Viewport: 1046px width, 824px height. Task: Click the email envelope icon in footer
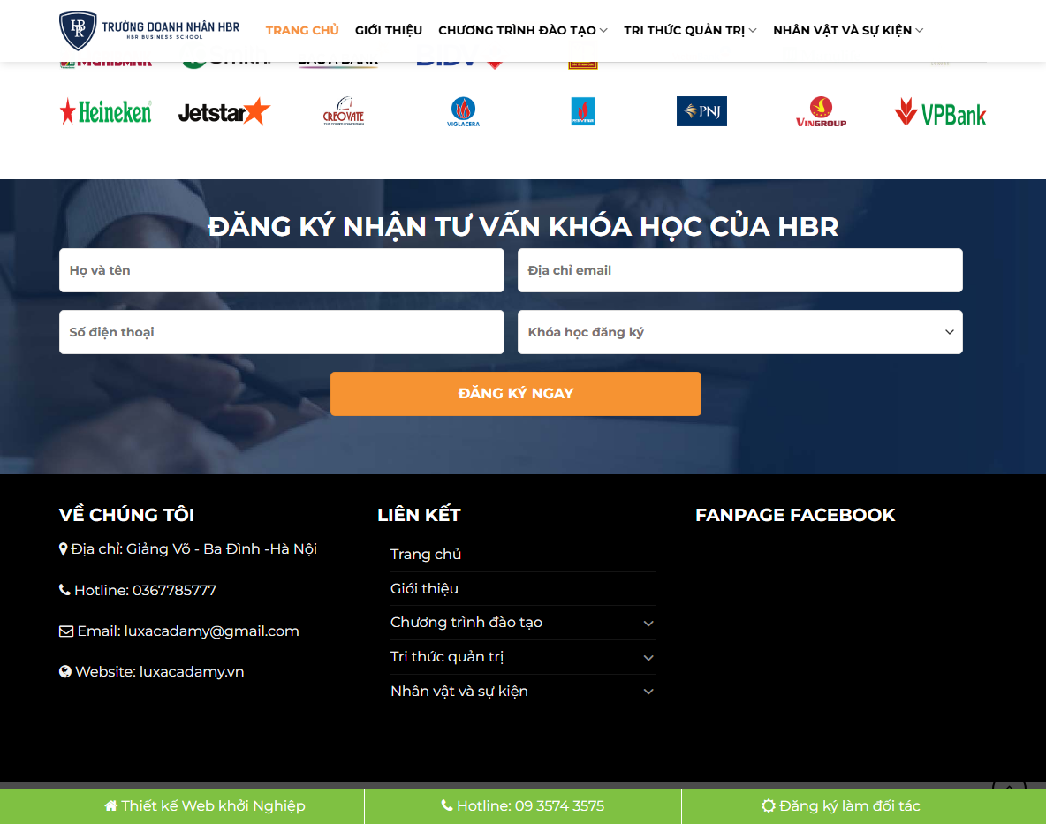pos(65,631)
